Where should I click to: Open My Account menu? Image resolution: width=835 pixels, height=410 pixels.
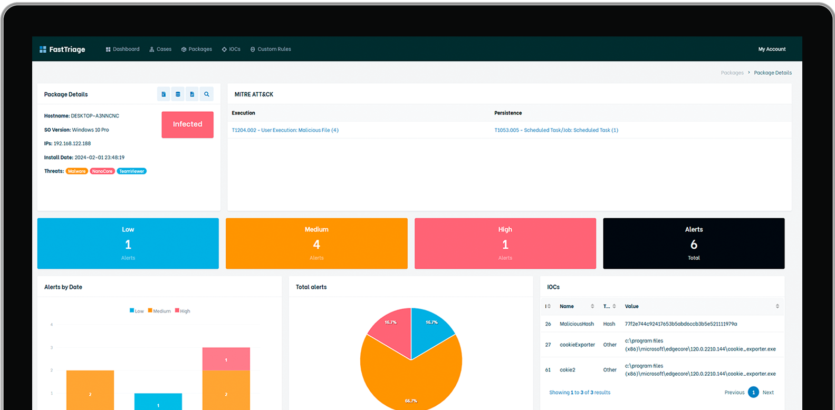pyautogui.click(x=772, y=49)
